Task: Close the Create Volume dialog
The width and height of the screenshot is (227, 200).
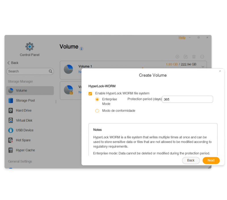Action: pyautogui.click(x=220, y=71)
